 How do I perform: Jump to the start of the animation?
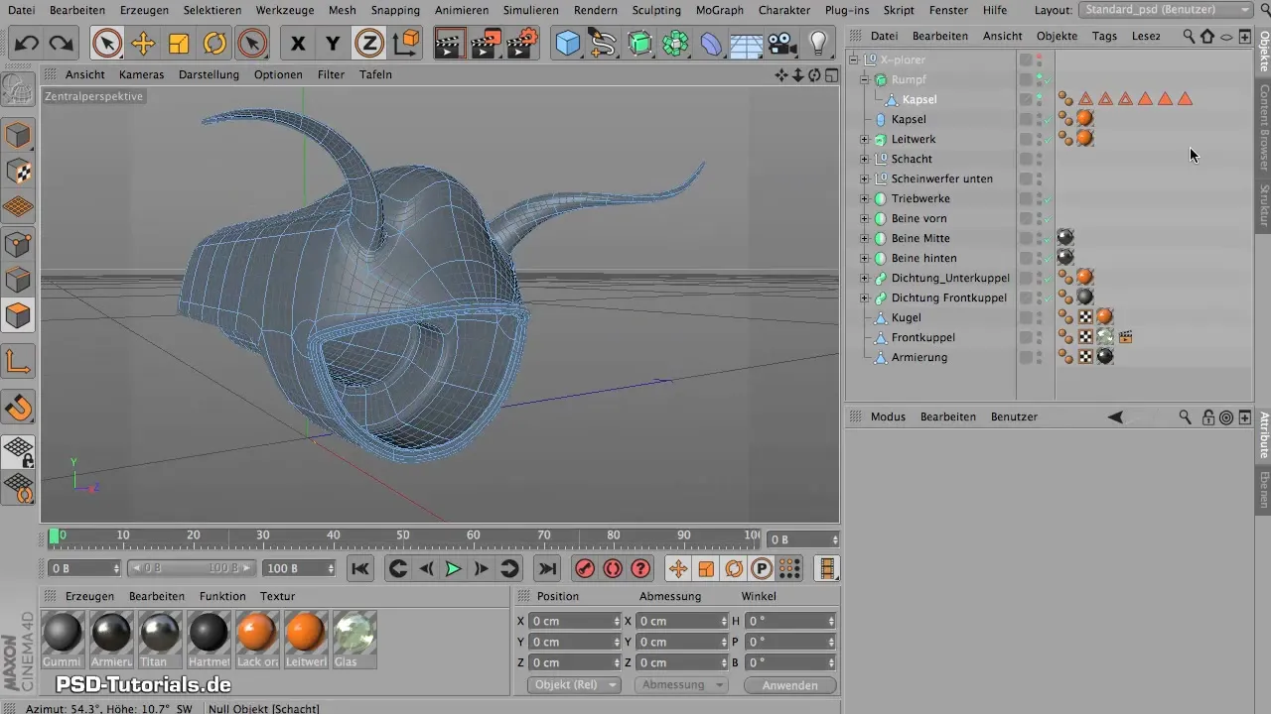coord(360,568)
